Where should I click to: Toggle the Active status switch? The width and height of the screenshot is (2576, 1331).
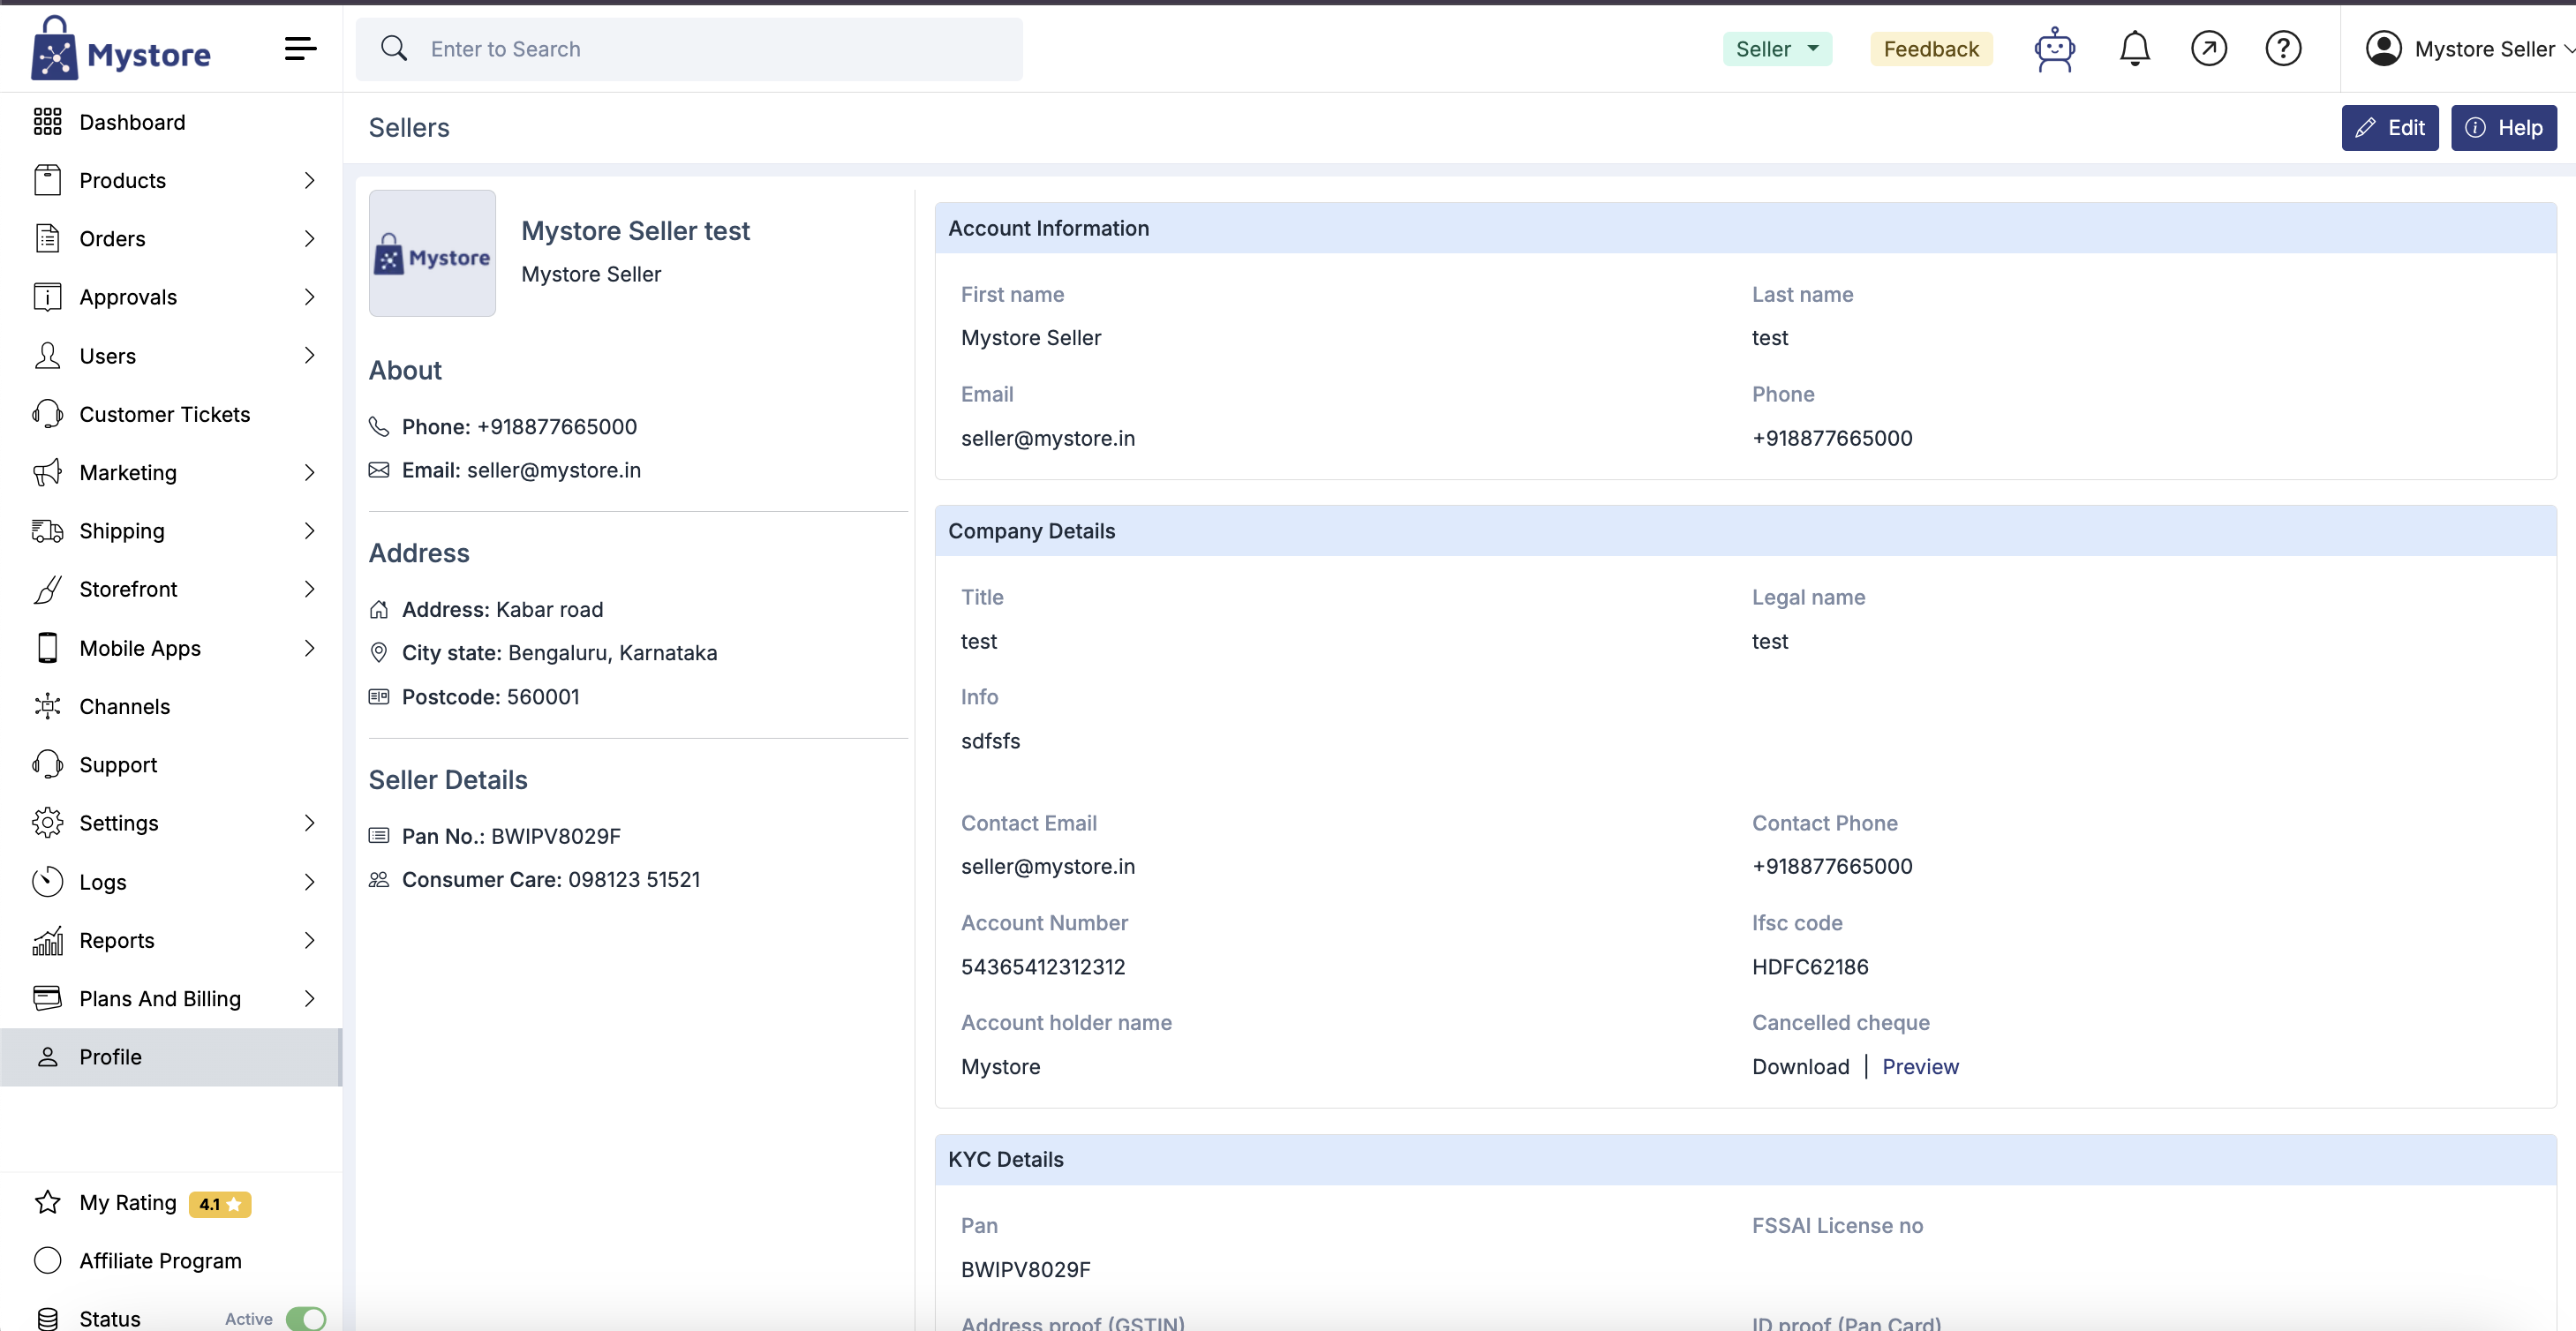(x=306, y=1319)
